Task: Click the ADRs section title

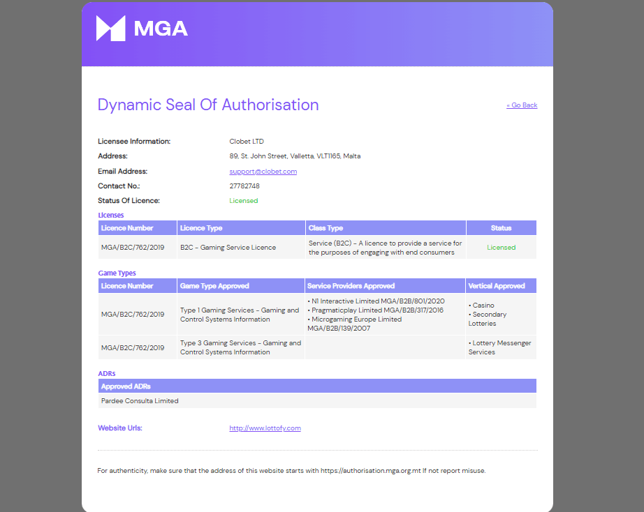Action: (x=107, y=373)
